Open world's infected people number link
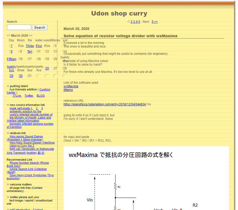 [x=31, y=114]
